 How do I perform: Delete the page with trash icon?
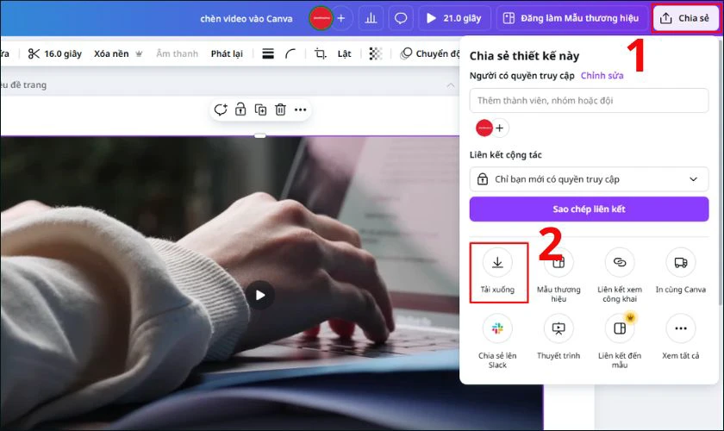click(x=280, y=109)
